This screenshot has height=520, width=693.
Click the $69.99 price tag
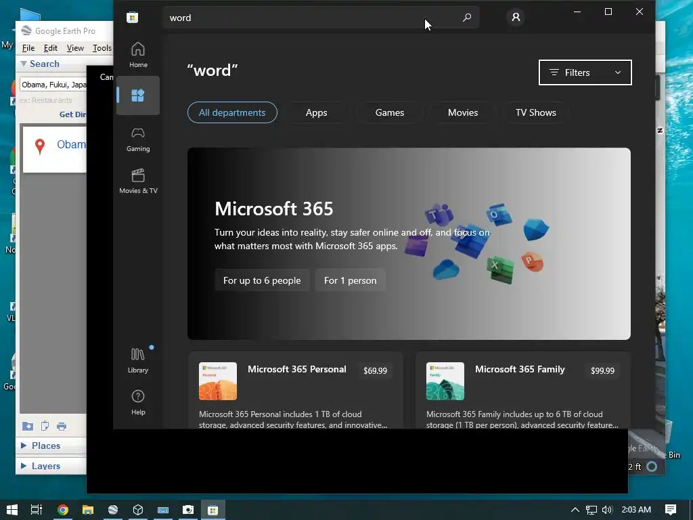375,370
